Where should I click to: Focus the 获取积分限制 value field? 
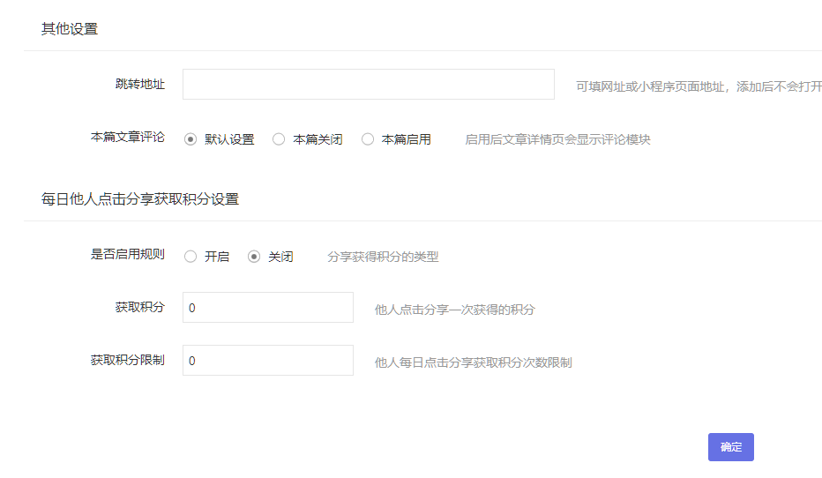click(268, 361)
